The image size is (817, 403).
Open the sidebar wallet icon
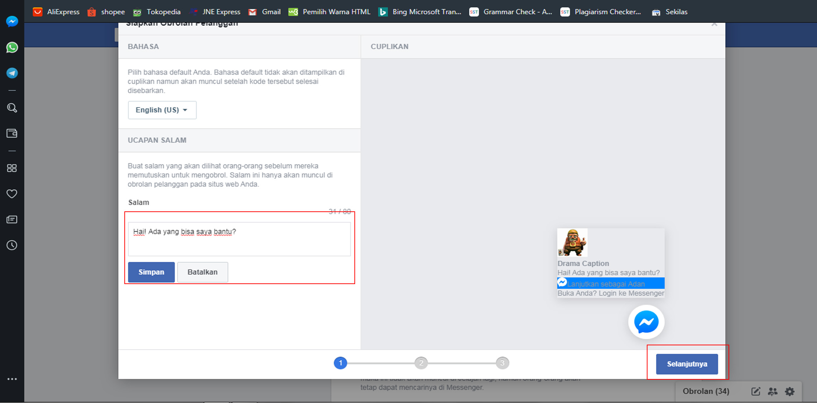12,133
